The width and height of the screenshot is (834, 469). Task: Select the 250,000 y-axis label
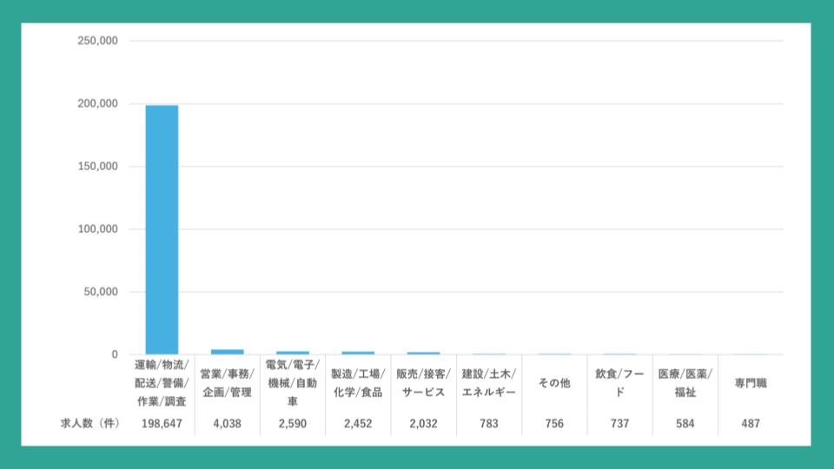tap(97, 41)
